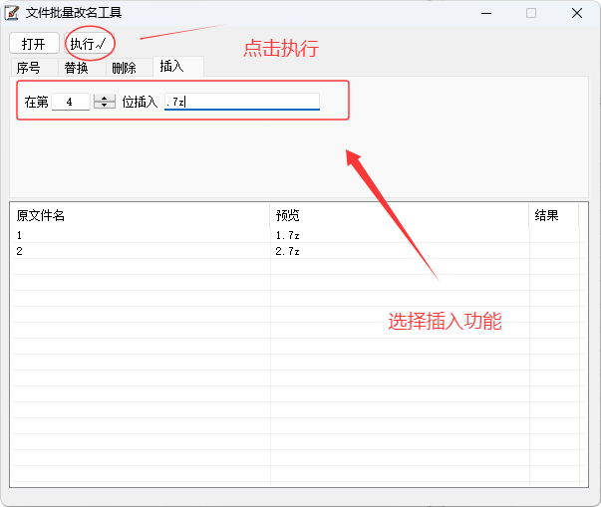This screenshot has height=507, width=601.
Task: Click the 结果 column header
Action: 554,215
